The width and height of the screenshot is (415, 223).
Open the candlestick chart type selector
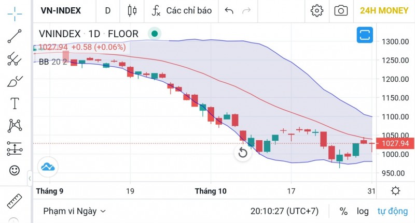(x=132, y=10)
